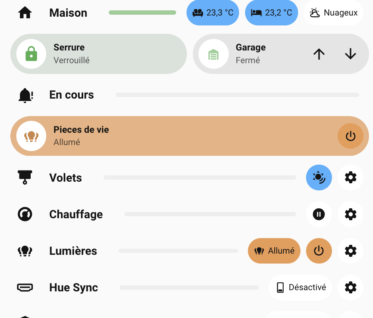Viewport: 373px width, 318px height.
Task: Pause heating with the Chauffage pause button
Action: click(x=319, y=214)
